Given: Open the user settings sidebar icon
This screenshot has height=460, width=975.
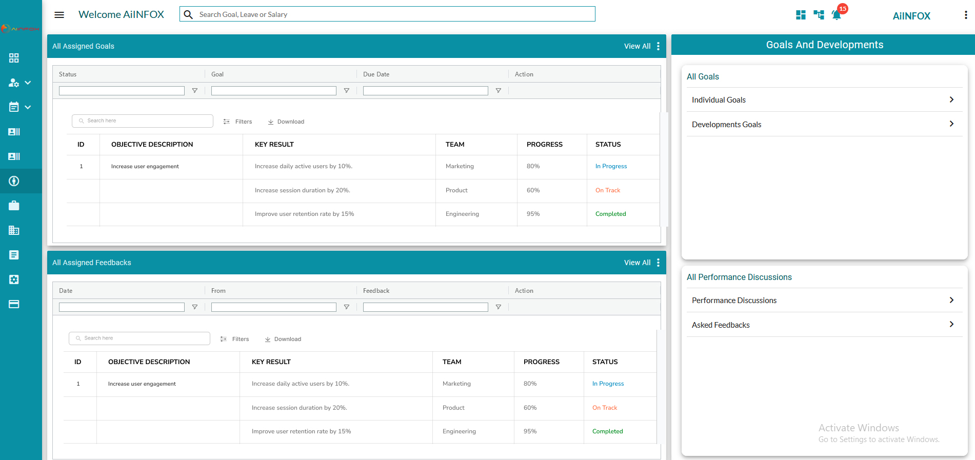Looking at the screenshot, I should pos(14,83).
